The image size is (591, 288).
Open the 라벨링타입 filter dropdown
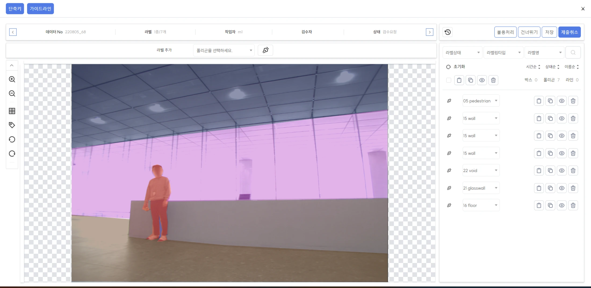[x=503, y=52]
